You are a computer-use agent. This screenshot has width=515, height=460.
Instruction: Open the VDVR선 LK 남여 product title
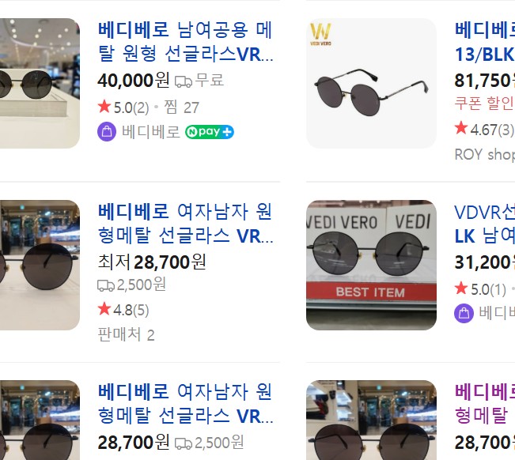(x=484, y=224)
